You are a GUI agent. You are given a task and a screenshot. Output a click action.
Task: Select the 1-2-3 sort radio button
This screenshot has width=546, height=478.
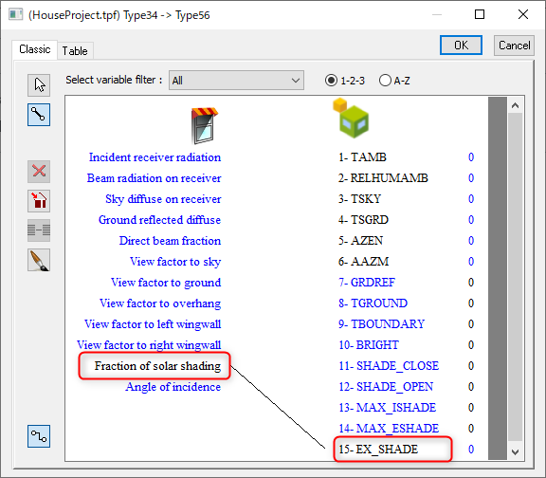click(x=331, y=81)
